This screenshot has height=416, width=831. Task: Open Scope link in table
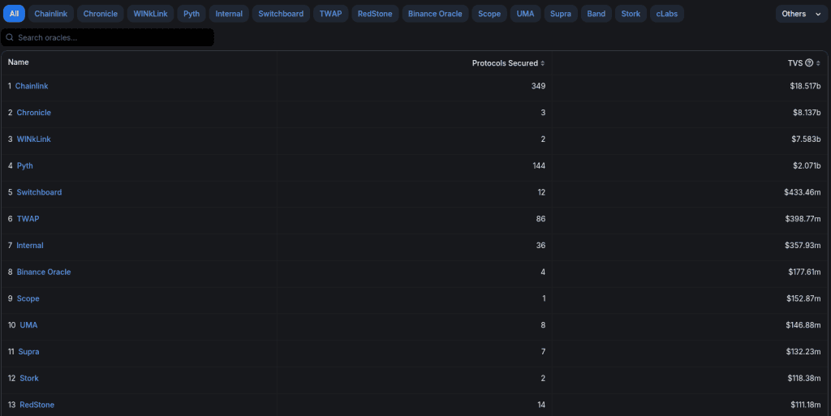pos(28,298)
